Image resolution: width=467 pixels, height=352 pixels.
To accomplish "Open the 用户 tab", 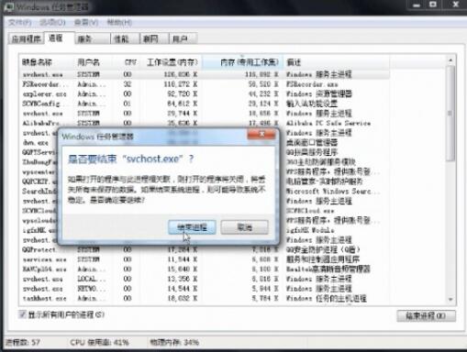I will [x=183, y=39].
